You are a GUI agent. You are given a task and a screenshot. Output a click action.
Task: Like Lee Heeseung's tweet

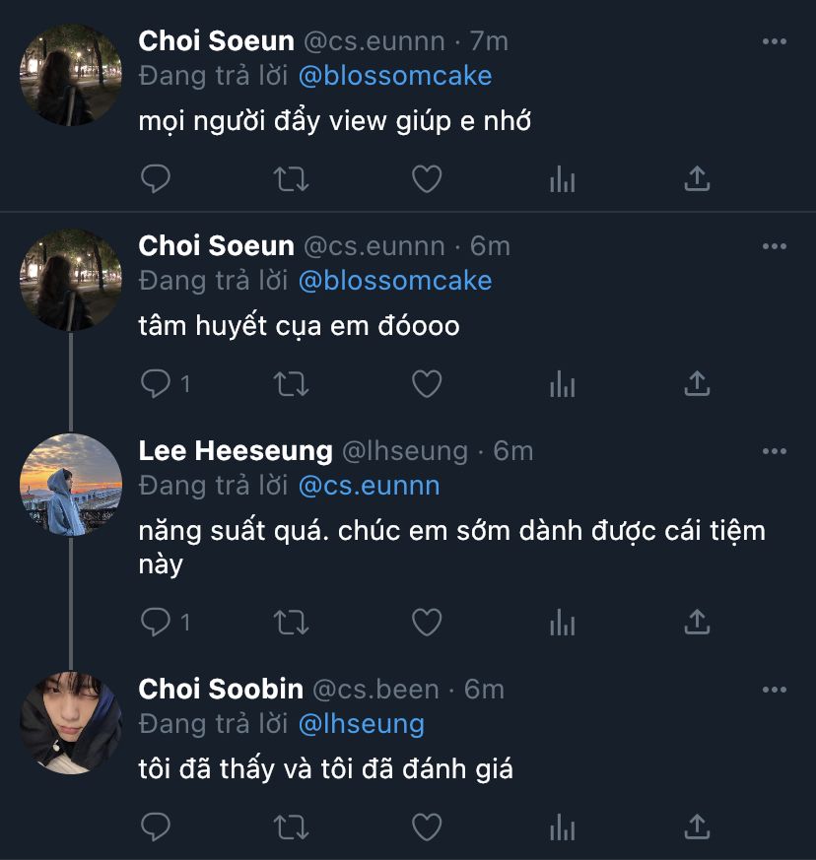[426, 623]
